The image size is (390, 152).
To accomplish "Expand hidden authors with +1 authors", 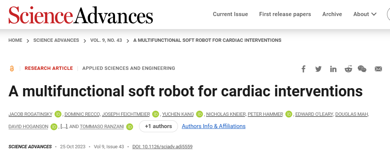I will 158,126.
